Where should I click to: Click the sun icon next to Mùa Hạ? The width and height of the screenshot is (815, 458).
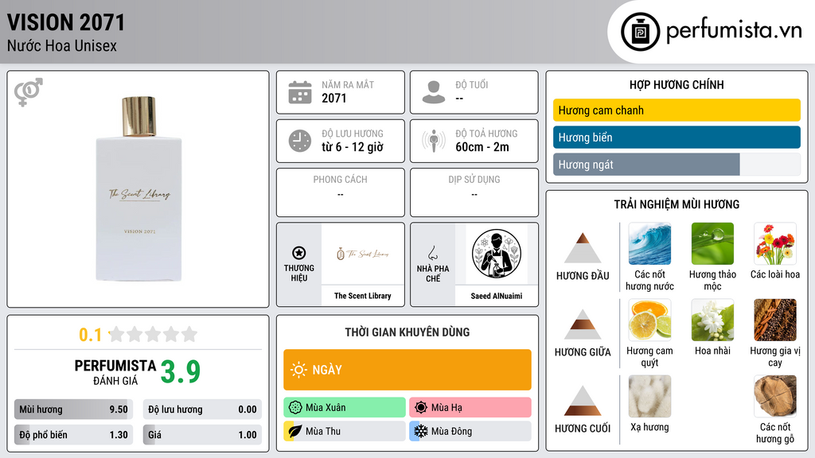pyautogui.click(x=421, y=407)
